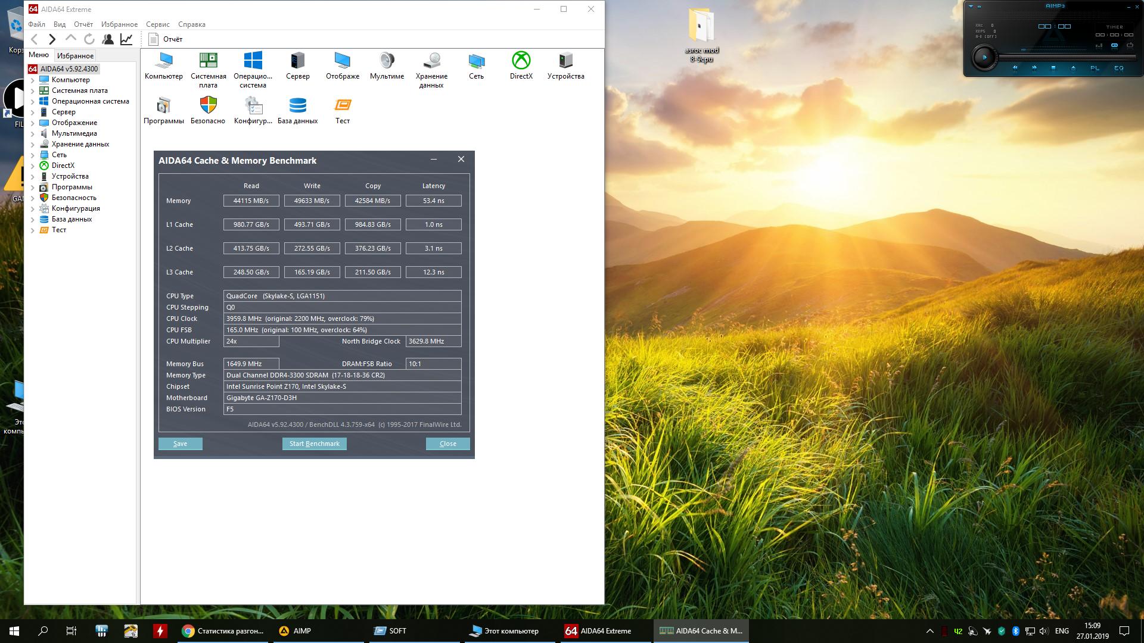Click the Тест benchmark icon
This screenshot has height=643, width=1144.
pos(343,106)
